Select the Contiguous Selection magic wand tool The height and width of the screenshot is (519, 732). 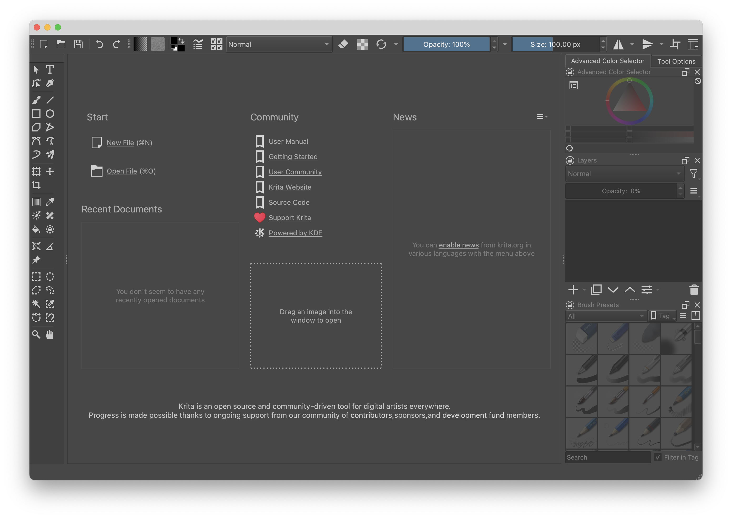click(36, 304)
